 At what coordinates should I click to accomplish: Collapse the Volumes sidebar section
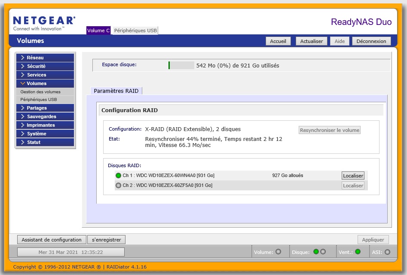point(45,83)
